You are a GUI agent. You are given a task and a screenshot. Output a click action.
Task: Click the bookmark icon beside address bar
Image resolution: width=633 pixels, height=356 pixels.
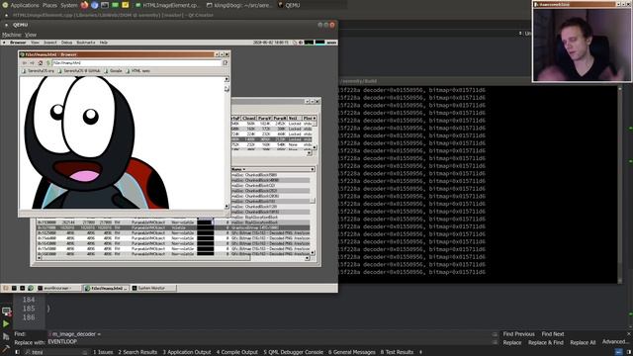(226, 63)
